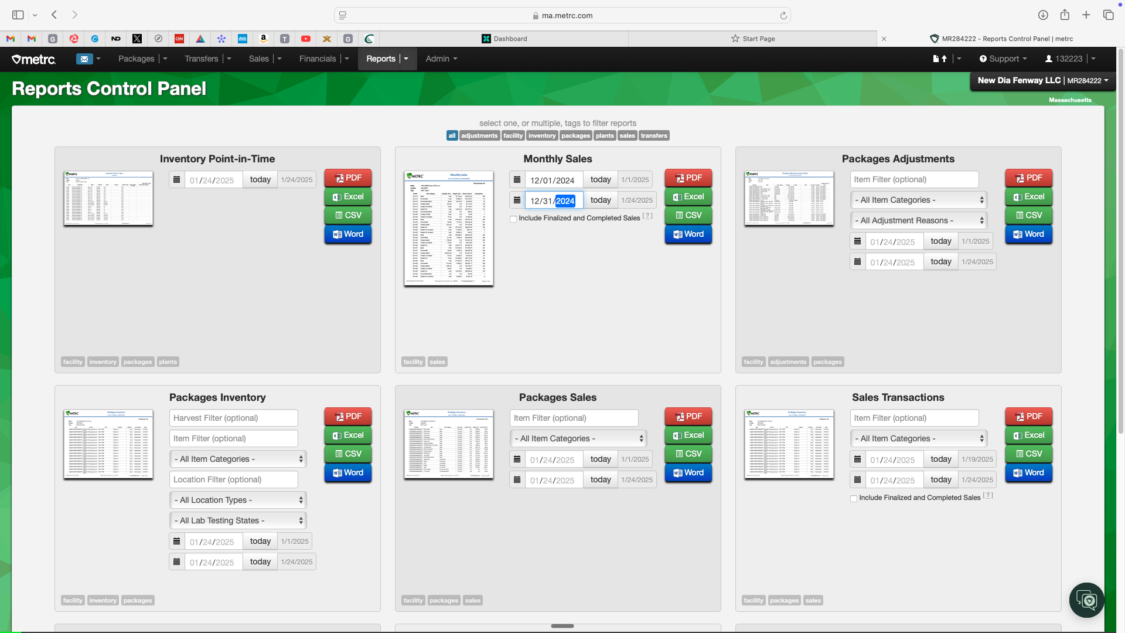The image size is (1125, 633).
Task: Export Sales Transactions as PDF
Action: pyautogui.click(x=1029, y=416)
